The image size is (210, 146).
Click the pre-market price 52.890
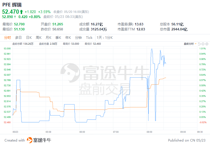tap(8, 17)
